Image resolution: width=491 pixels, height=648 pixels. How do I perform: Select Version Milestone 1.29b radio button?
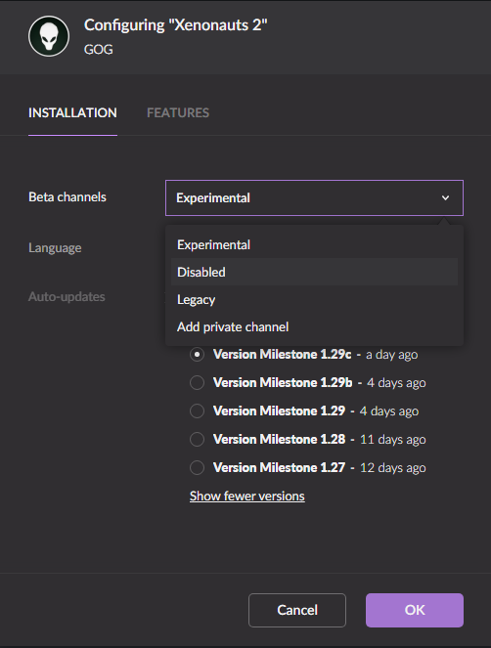tap(197, 383)
